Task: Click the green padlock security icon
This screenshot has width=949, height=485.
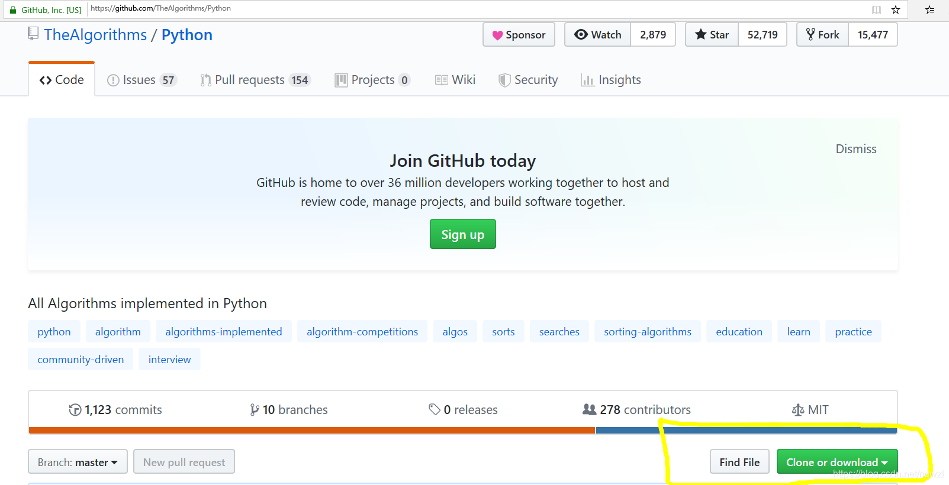Action: [x=13, y=10]
